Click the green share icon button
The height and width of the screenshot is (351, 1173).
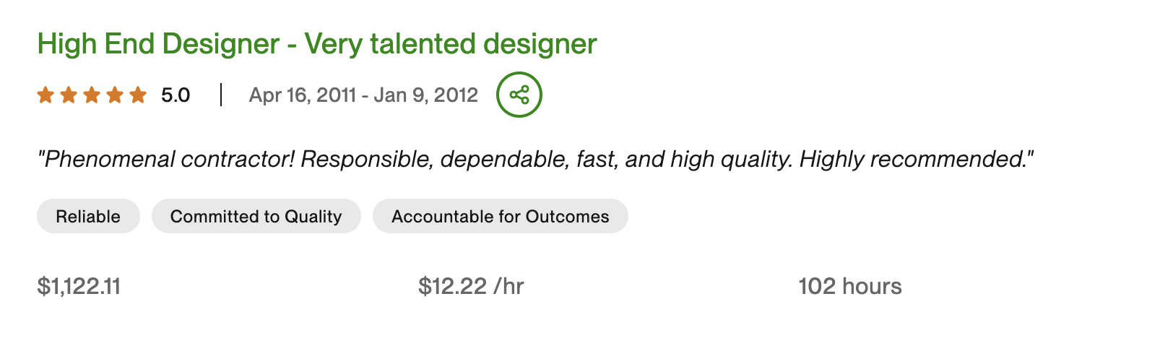point(519,95)
